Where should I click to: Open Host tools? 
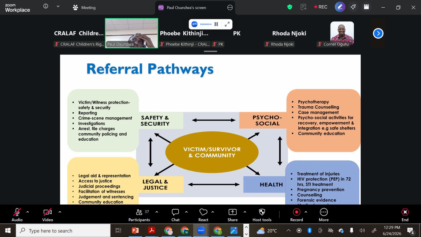pyautogui.click(x=262, y=215)
